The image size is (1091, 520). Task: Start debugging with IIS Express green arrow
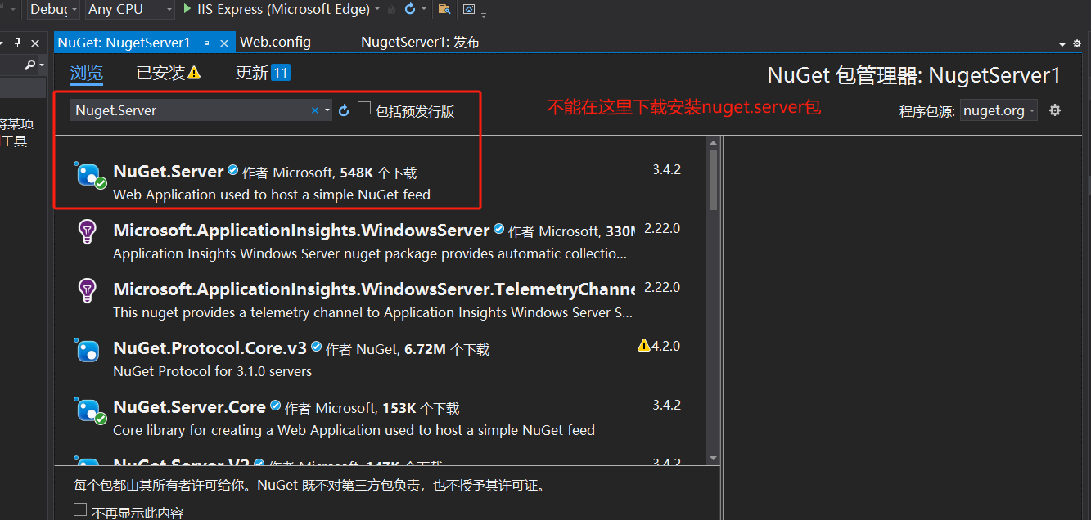187,9
